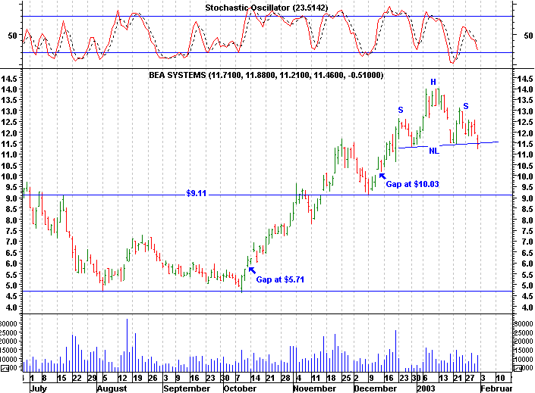Click the 9.0 price label on right axis

point(527,198)
